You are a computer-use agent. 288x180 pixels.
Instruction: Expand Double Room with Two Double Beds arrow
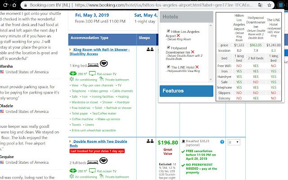pos(70,141)
